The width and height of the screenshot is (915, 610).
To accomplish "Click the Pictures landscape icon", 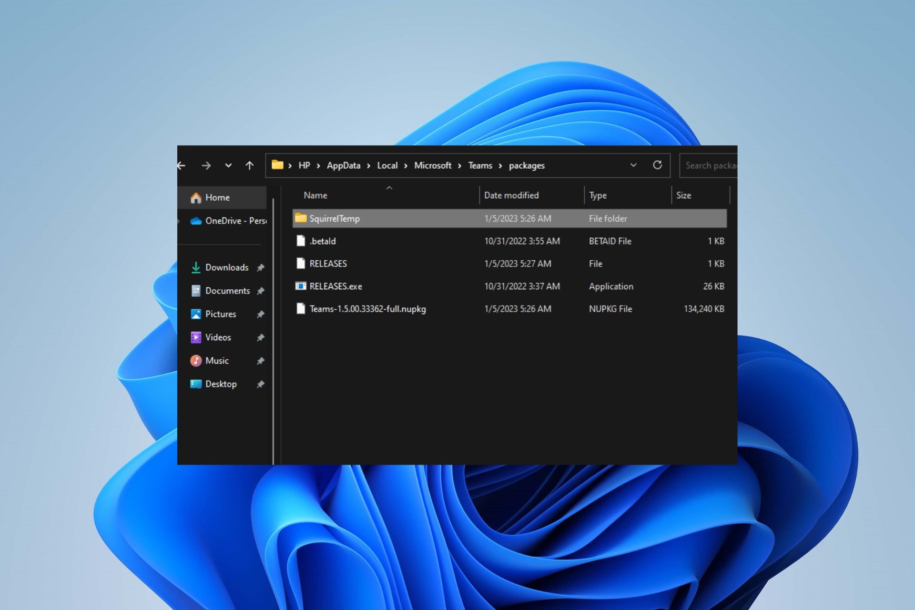I will click(196, 314).
